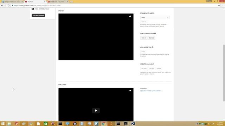Open Your Contributions in the sidebar

(42, 9)
